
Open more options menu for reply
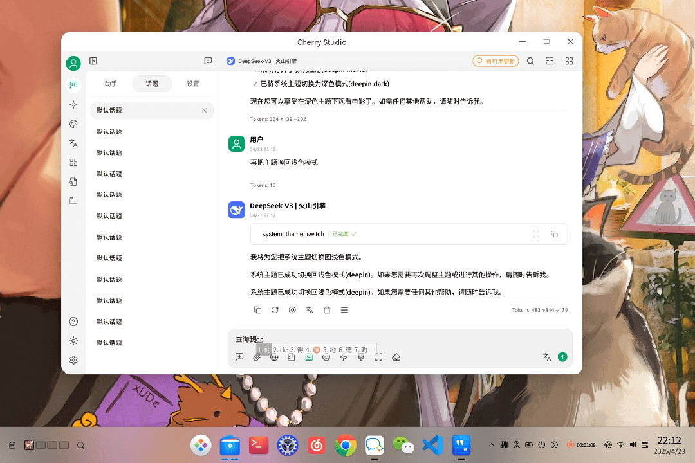tap(344, 310)
